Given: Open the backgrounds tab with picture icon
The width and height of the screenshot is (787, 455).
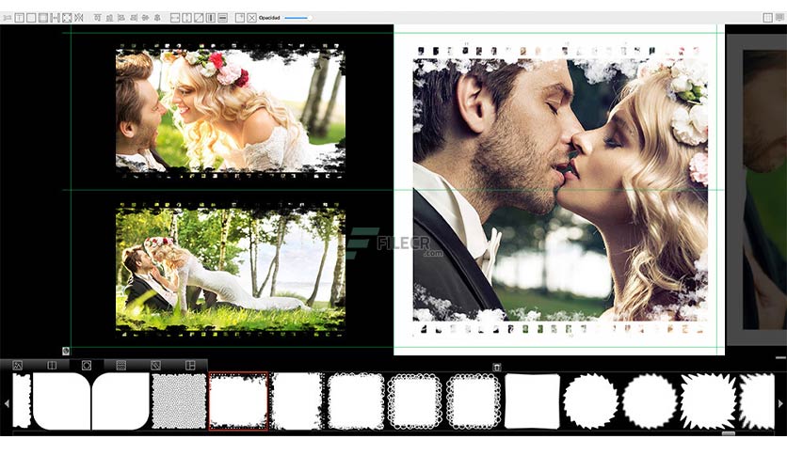Looking at the screenshot, I should pyautogui.click(x=18, y=366).
